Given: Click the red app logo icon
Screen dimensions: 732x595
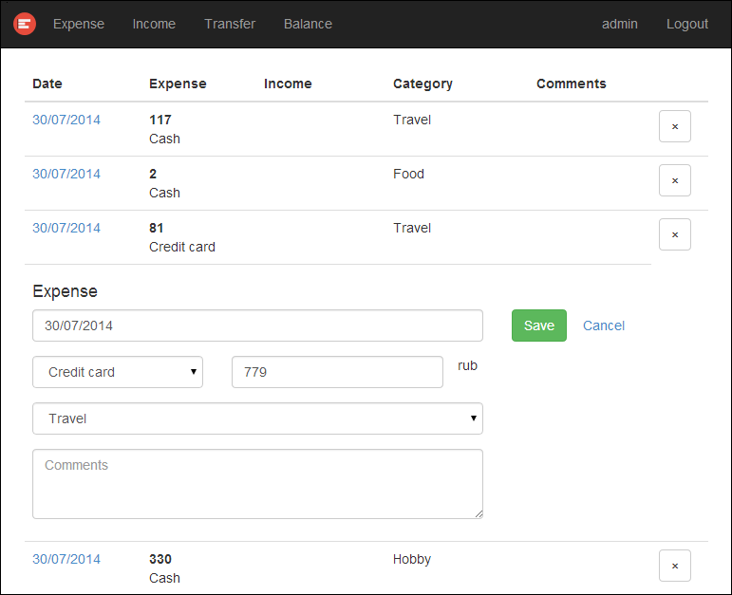Looking at the screenshot, I should point(25,24).
